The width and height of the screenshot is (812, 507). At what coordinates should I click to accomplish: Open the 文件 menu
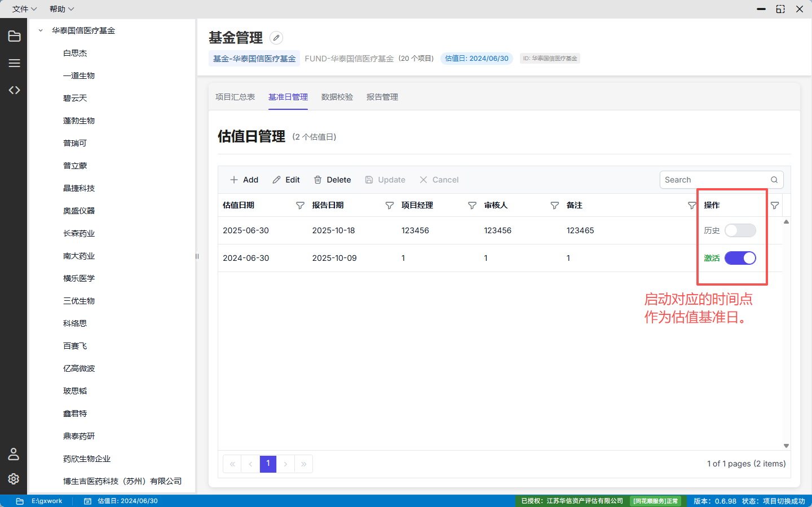pos(24,9)
